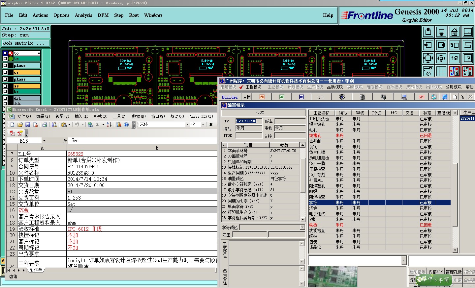Image resolution: width=475 pixels, height=288 pixels.
Task: Click the previous view undo-zoom icon
Action: pos(455,45)
